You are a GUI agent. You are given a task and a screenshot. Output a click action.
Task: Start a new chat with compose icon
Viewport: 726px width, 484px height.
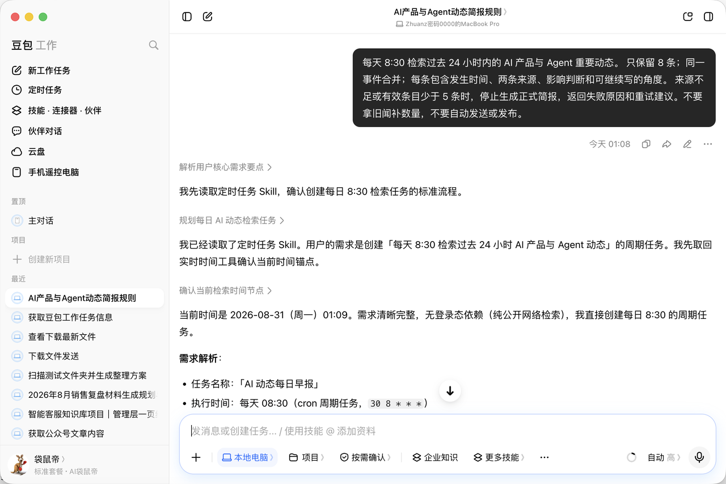click(x=208, y=16)
